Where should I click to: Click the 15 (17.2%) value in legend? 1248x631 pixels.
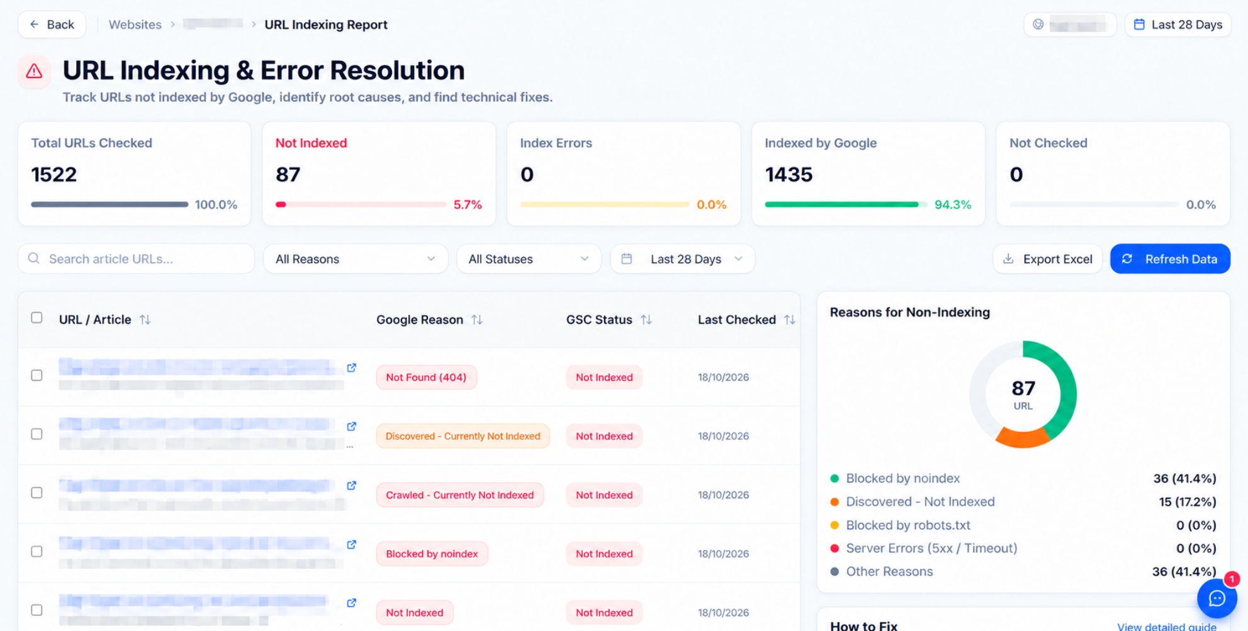coord(1187,502)
